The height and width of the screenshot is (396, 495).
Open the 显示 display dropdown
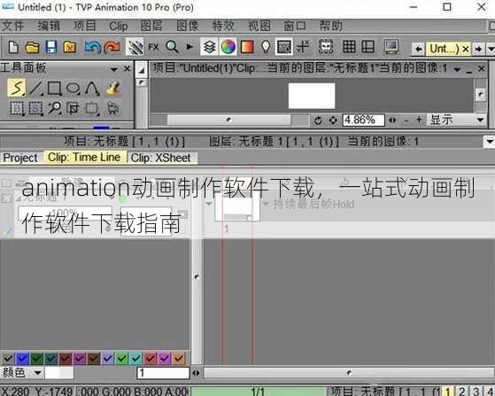(457, 120)
